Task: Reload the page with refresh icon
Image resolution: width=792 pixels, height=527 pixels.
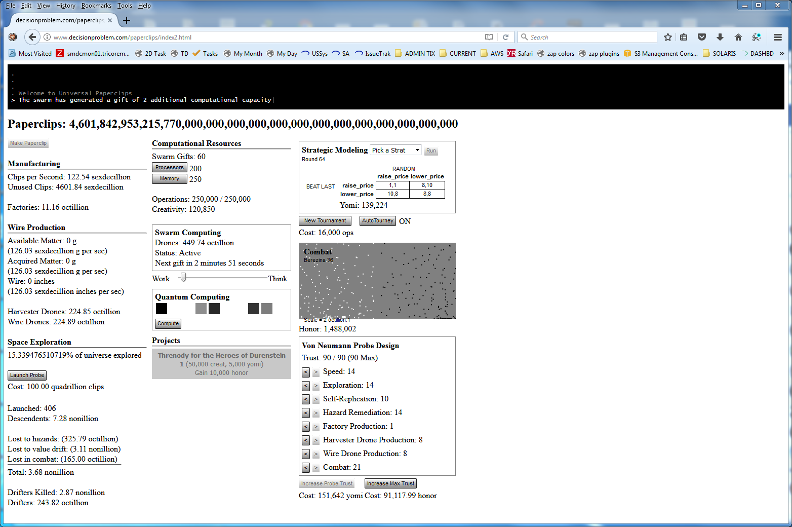Action: pos(505,37)
